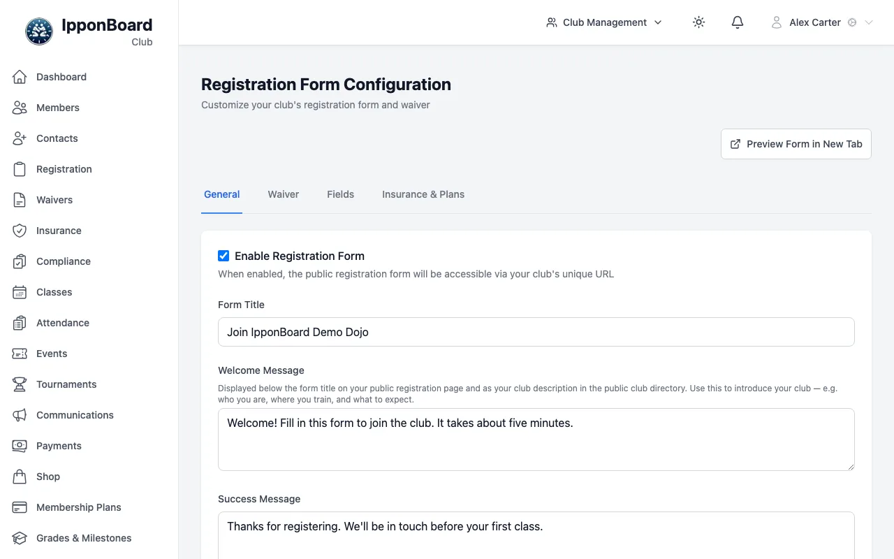Click the 'Enable Registration Form' label text
The image size is (894, 559).
point(300,256)
